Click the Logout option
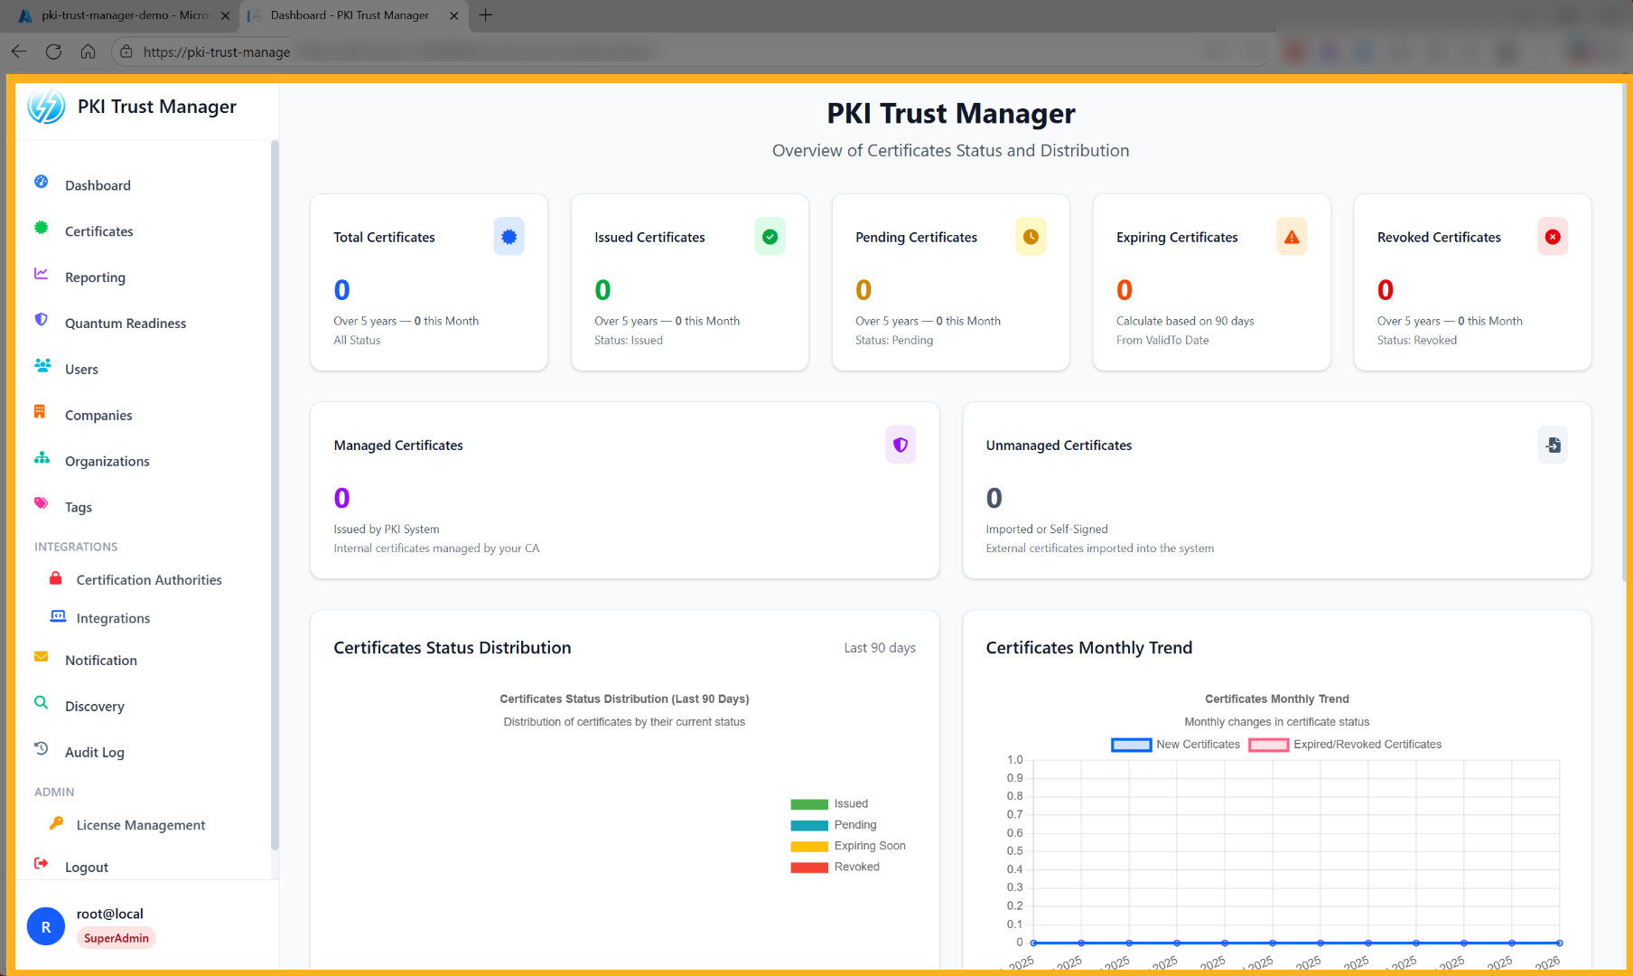 (x=87, y=866)
